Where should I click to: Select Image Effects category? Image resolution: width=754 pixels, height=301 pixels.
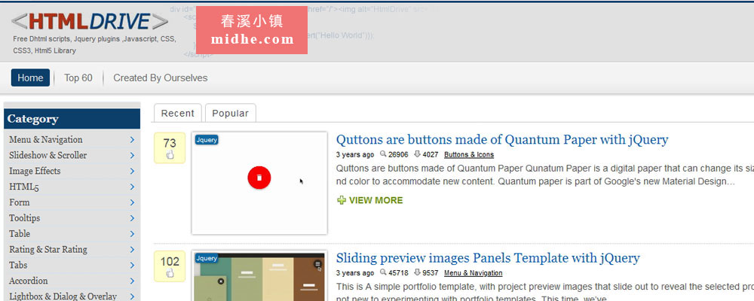click(x=35, y=171)
